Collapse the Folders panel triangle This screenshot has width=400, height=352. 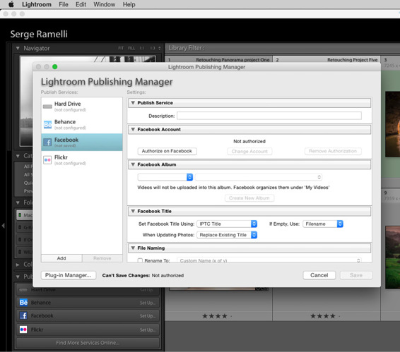(18, 202)
